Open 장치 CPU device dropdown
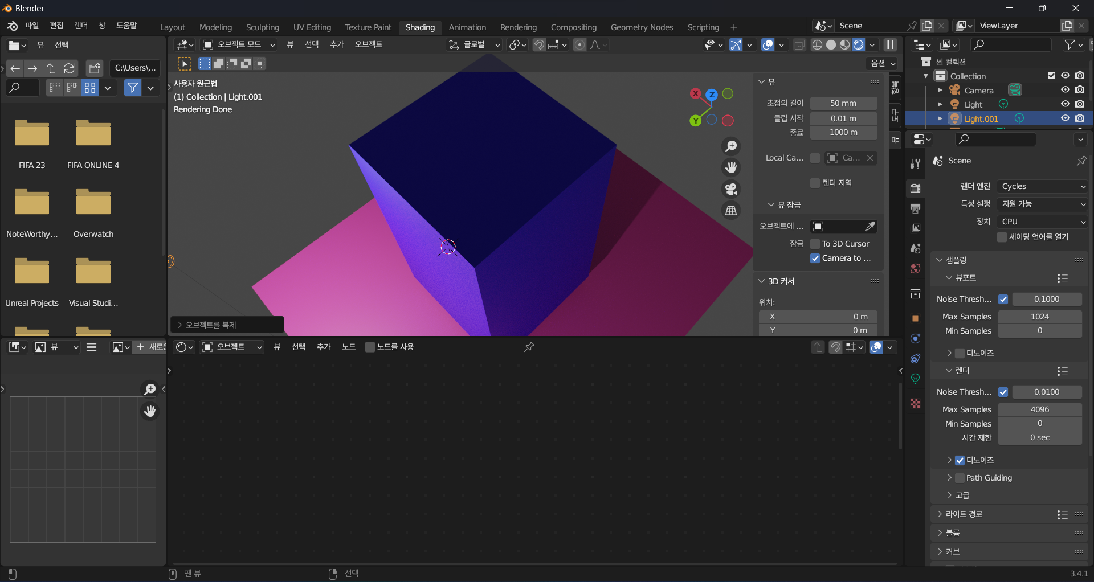Image resolution: width=1094 pixels, height=582 pixels. point(1042,222)
